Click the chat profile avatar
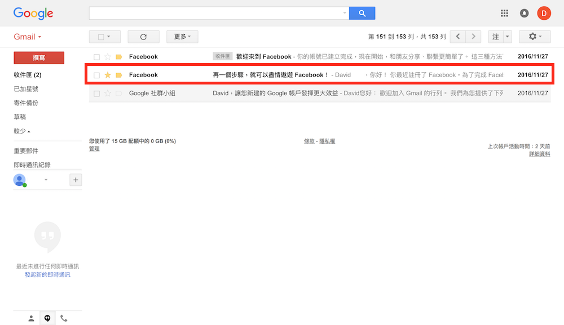Image resolution: width=564 pixels, height=325 pixels. (19, 180)
